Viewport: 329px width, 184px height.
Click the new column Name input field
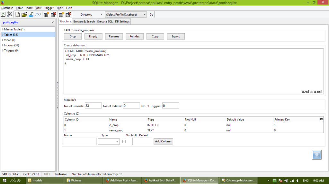click(80, 141)
